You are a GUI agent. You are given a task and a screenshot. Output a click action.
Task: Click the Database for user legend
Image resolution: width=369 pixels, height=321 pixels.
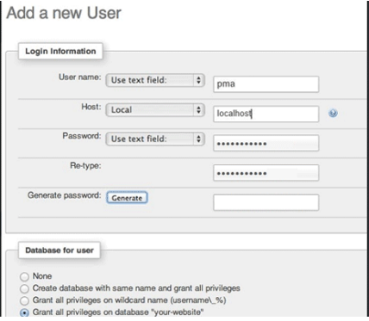click(x=59, y=250)
